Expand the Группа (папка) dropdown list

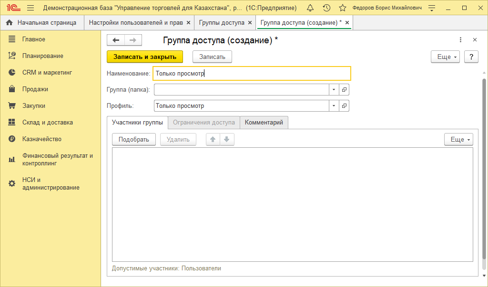point(334,89)
